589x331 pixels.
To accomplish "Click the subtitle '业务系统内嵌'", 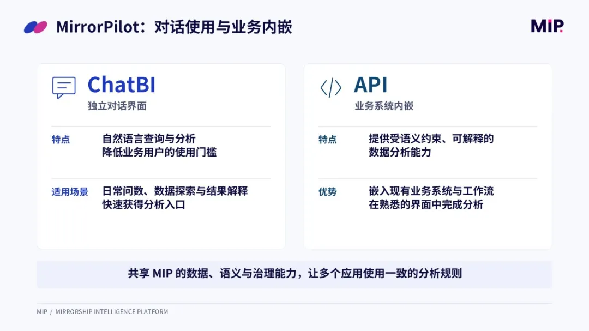I will point(384,106).
